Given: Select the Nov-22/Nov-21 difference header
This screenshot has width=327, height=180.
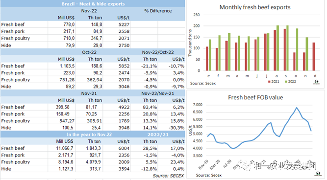Looking at the screenshot, I should 158,93.
